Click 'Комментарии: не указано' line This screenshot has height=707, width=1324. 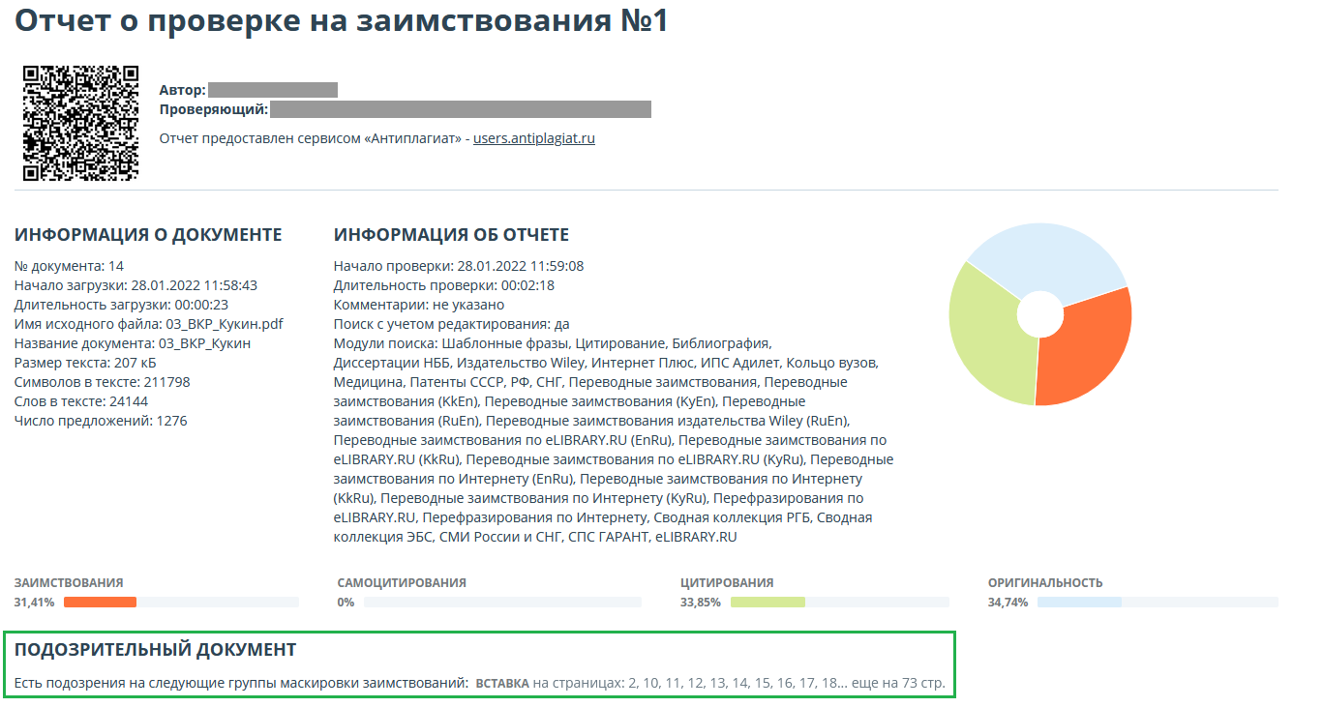419,305
